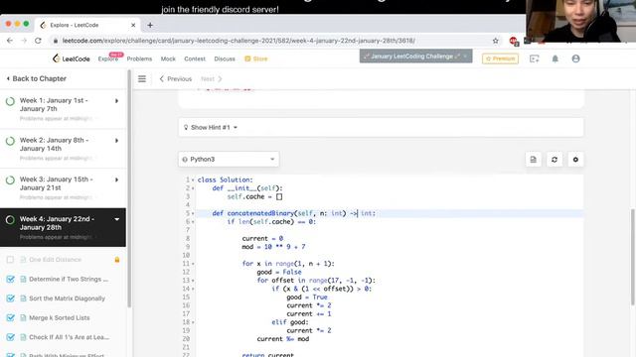
Task: Toggle checkbox for Merge k Sorted Lists
Action: (10, 317)
